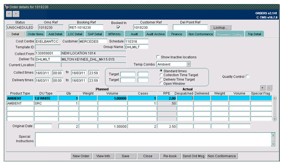Screen dimensions: 282x165
Task: Save the order details
Action: [x=125, y=156]
